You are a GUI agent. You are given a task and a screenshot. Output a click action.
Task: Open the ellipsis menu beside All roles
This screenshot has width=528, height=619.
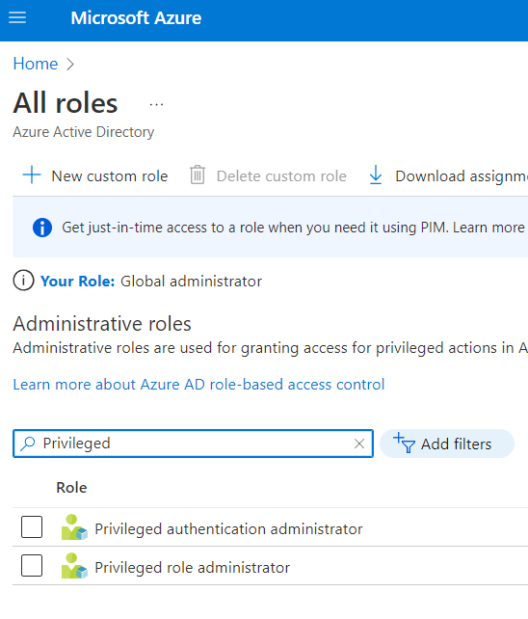(156, 105)
